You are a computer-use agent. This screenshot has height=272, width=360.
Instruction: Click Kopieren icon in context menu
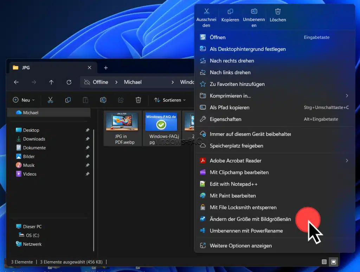point(230,11)
